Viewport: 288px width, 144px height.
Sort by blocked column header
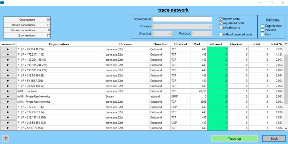click(x=236, y=44)
